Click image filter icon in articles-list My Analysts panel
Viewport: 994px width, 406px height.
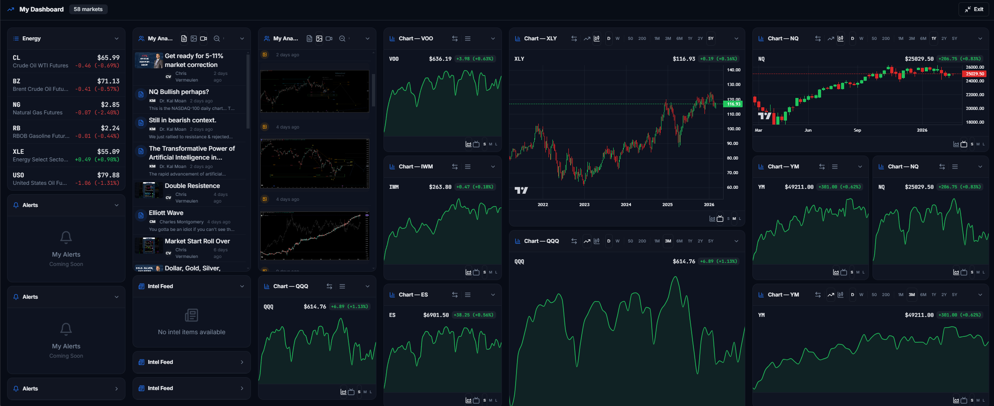pos(194,39)
